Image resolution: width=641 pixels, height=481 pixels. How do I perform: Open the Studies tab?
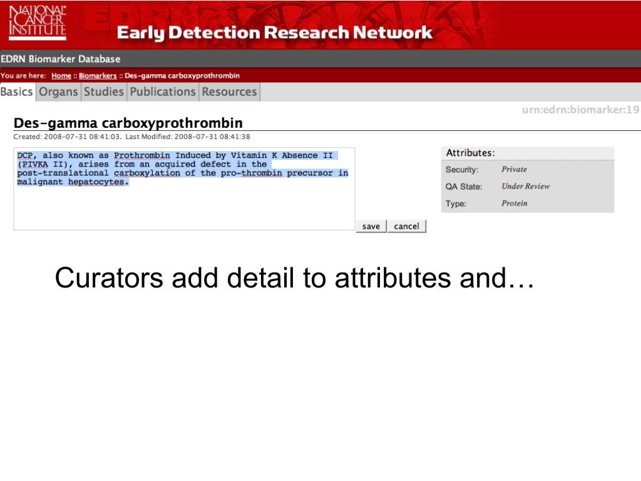click(104, 91)
